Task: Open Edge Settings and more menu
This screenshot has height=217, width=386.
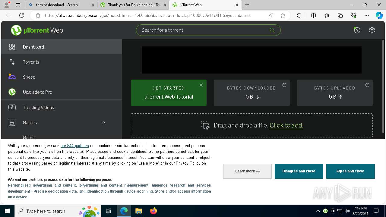Action: [x=367, y=15]
